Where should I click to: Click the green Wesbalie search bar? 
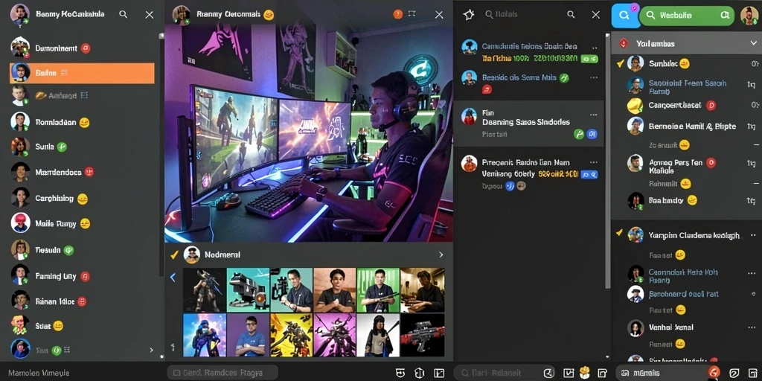(686, 15)
